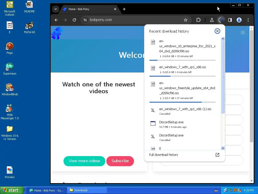Click the magnifier icon in system tray
The height and width of the screenshot is (194, 258).
point(235,190)
